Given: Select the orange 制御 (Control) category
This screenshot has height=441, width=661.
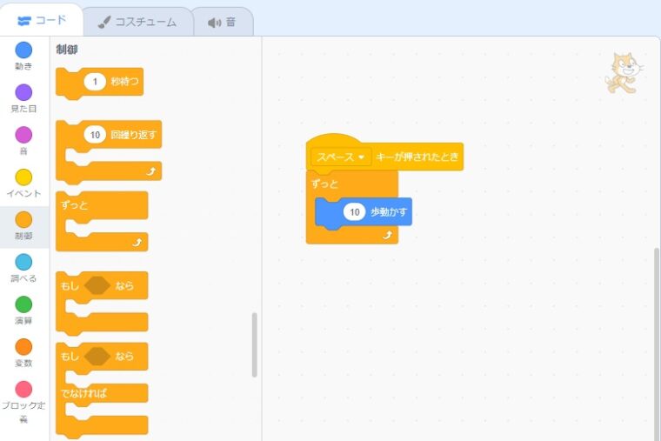Looking at the screenshot, I should pos(24,220).
